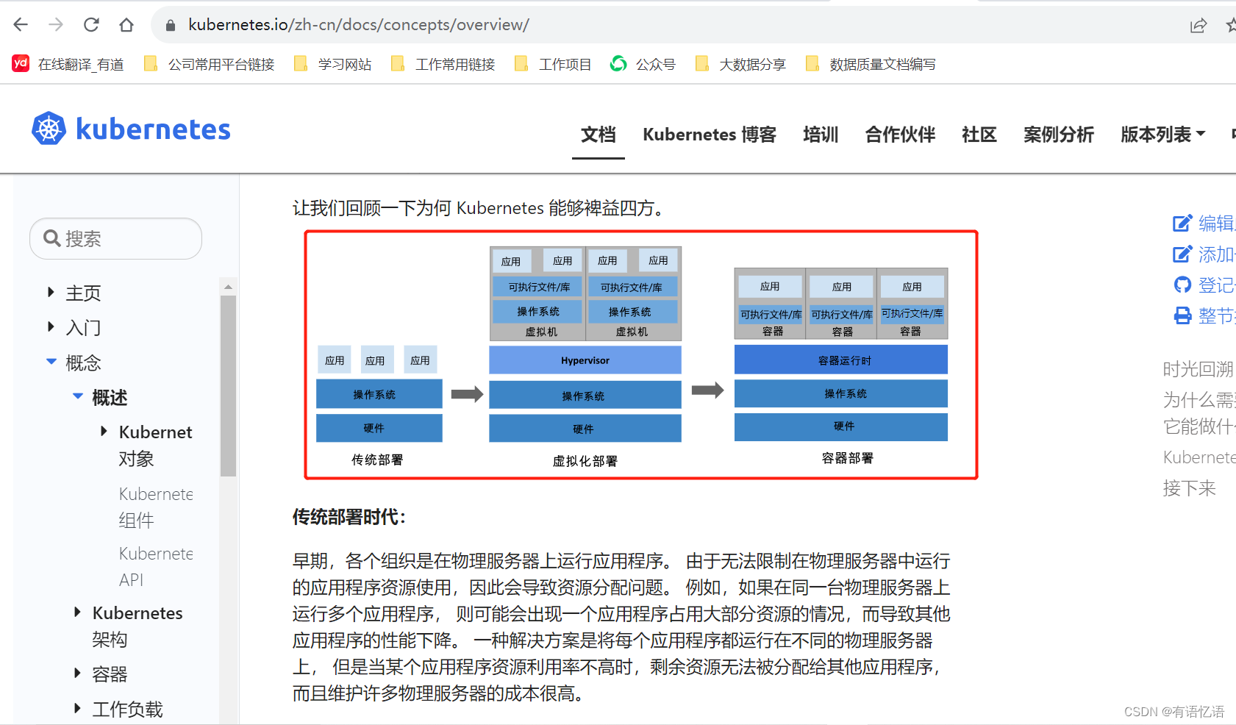Jump to 时光回溯 in page contents
The height and width of the screenshot is (725, 1236).
pos(1198,369)
